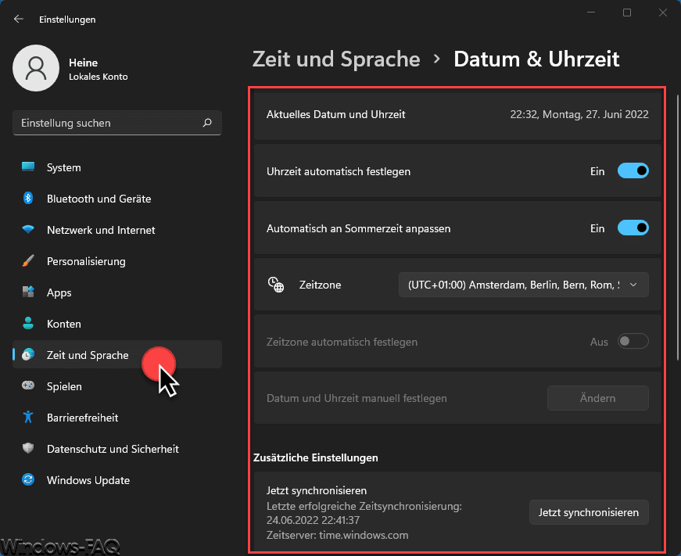
Task: Click the Bluetooth icon in sidebar
Action: pos(28,199)
